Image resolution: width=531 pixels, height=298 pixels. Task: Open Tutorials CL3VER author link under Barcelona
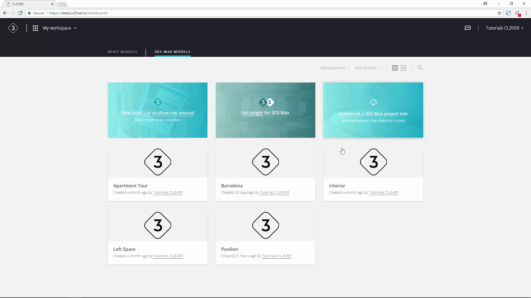[274, 192]
